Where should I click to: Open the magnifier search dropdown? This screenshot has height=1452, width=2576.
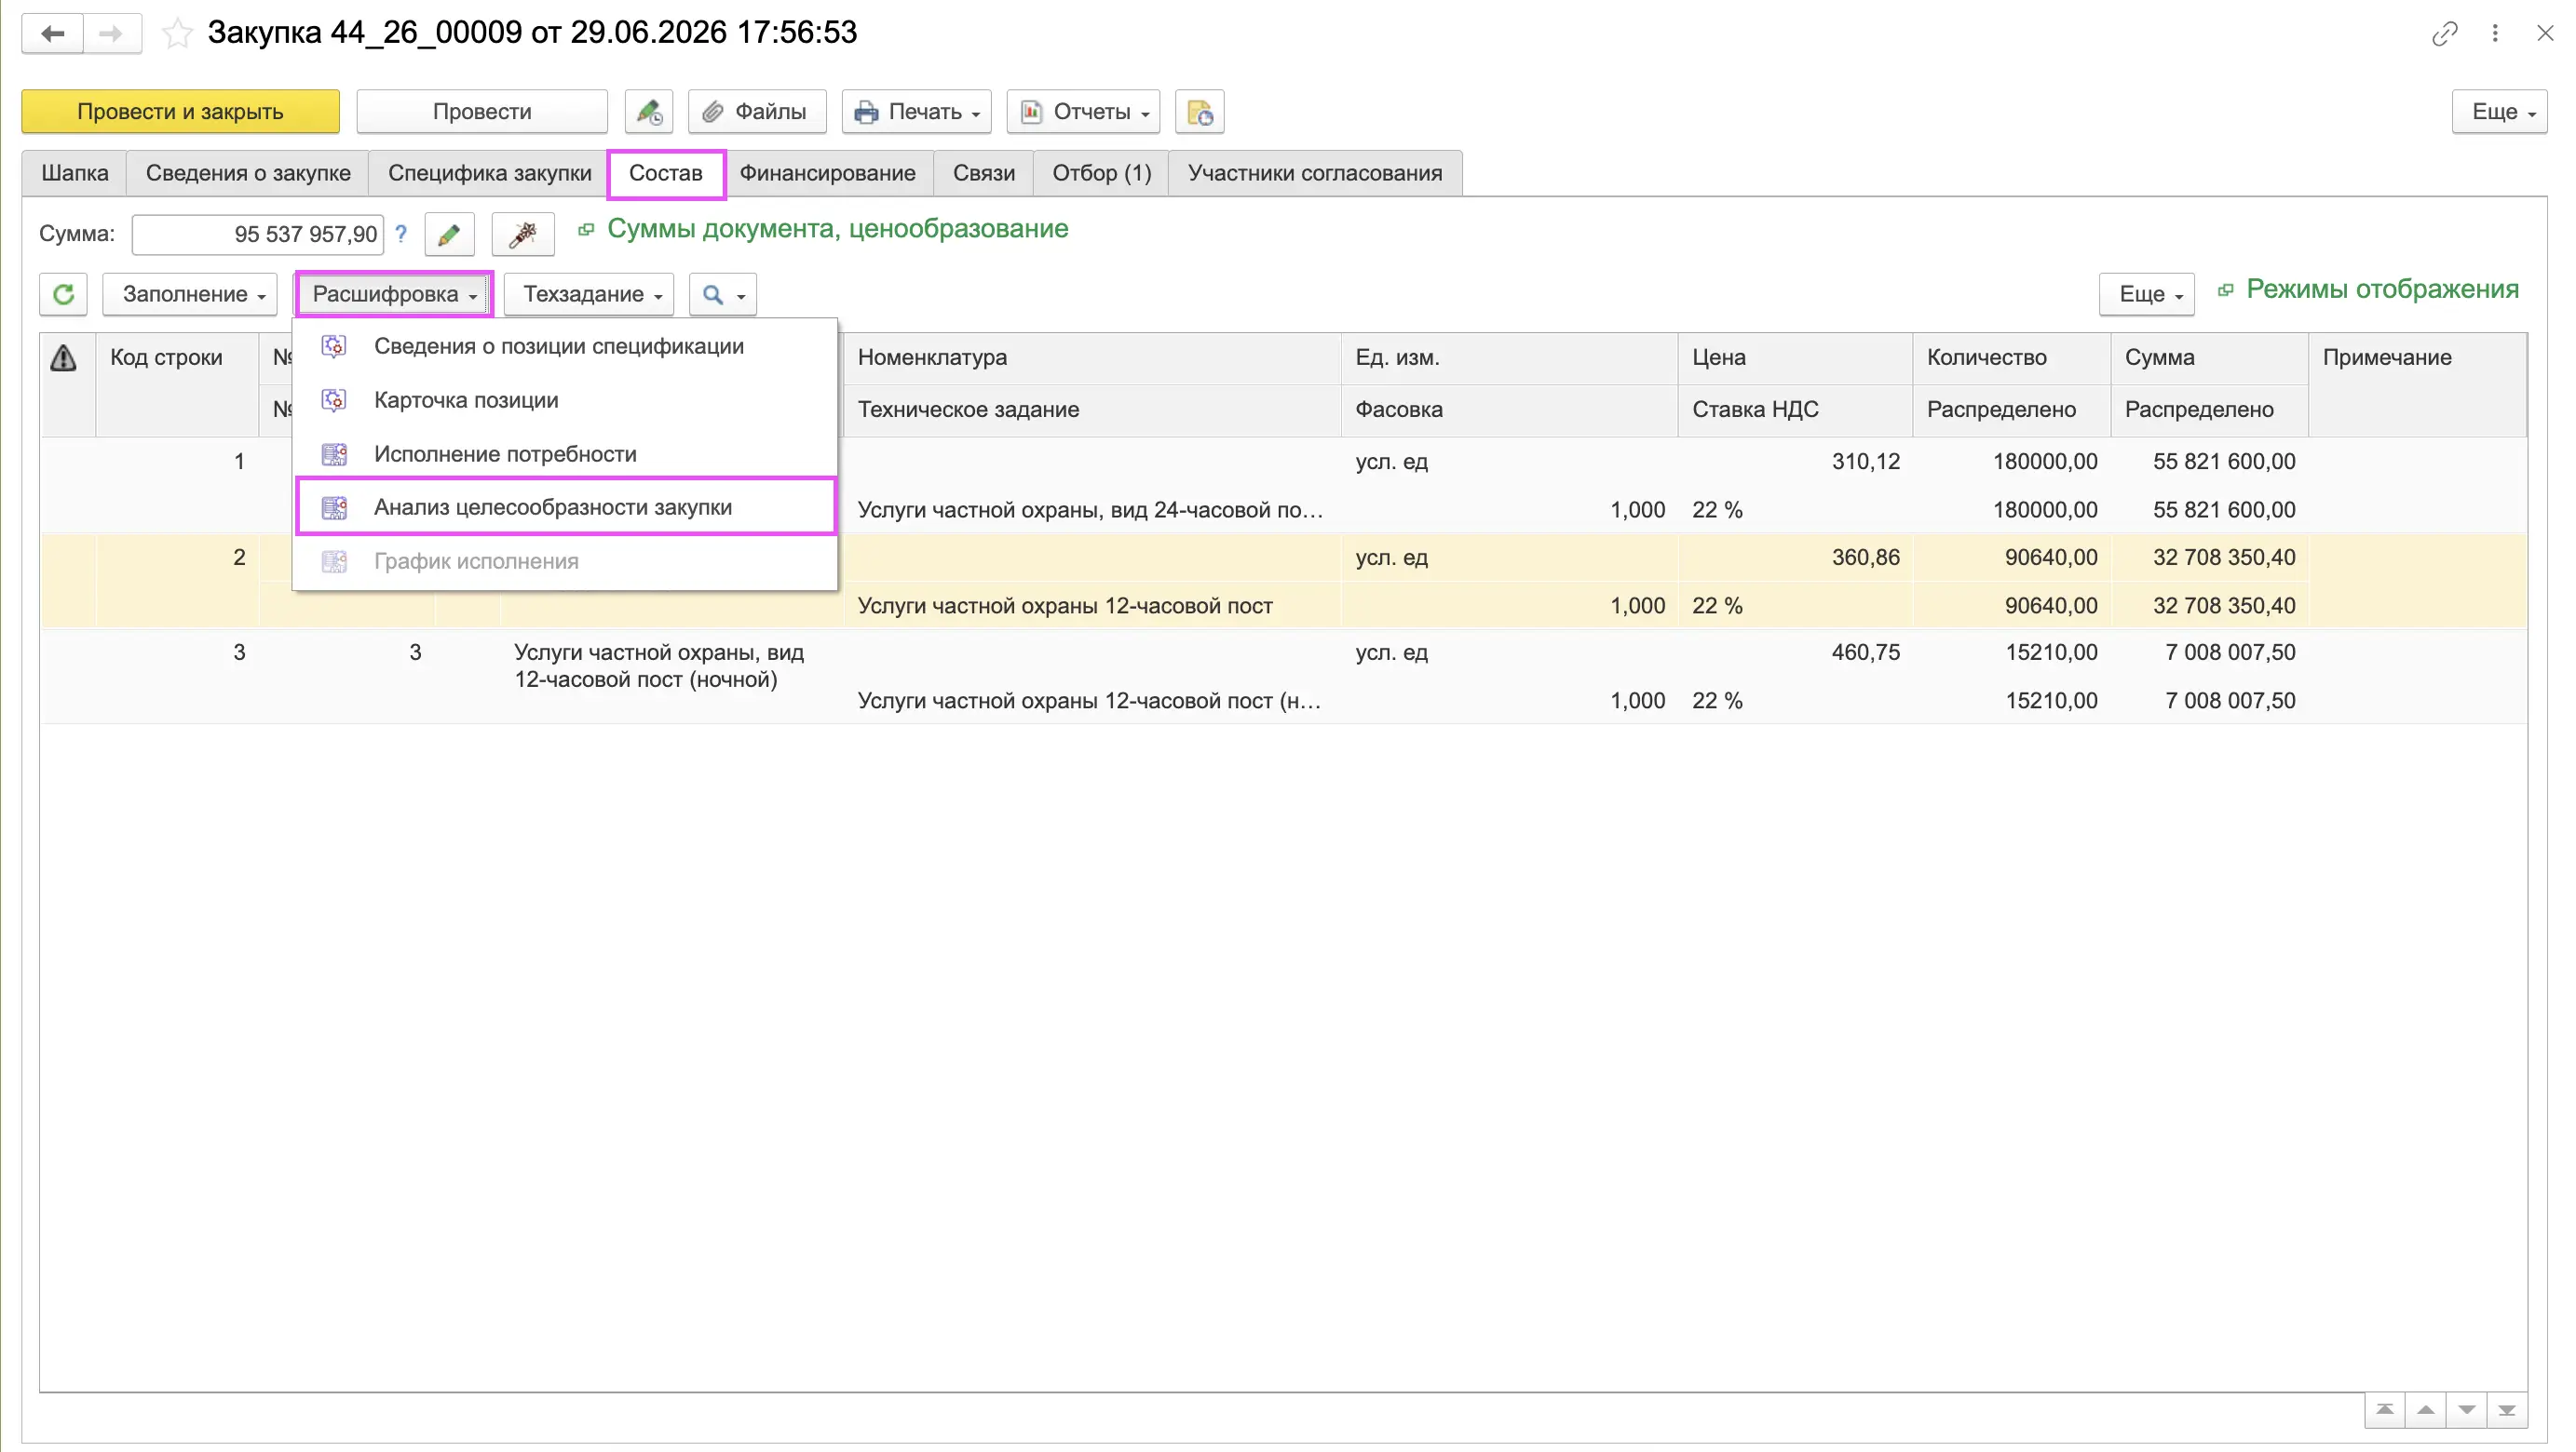723,294
